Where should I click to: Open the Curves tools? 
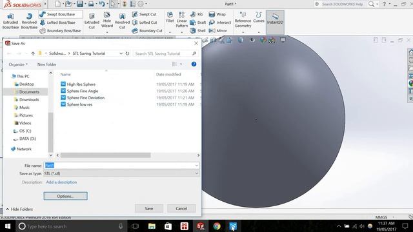coord(259,17)
